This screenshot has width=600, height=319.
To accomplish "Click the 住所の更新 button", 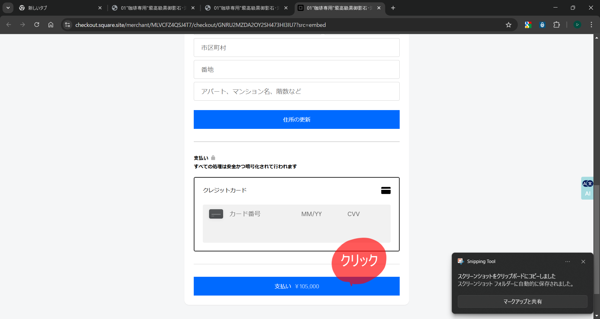I will coord(297,119).
